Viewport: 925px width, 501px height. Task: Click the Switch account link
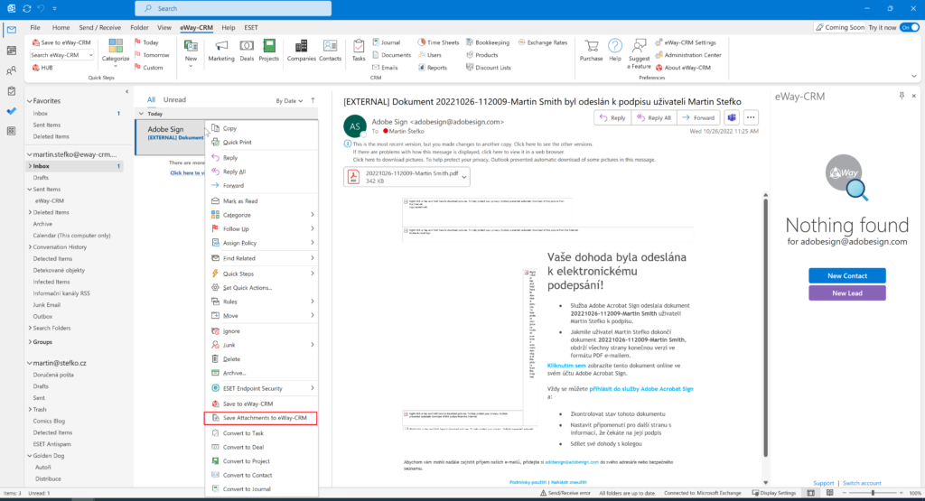[862, 483]
